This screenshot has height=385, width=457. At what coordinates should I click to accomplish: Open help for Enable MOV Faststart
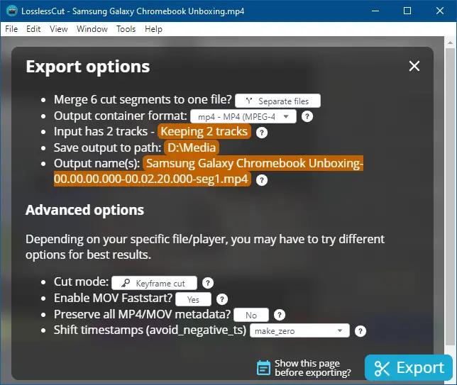coord(222,299)
